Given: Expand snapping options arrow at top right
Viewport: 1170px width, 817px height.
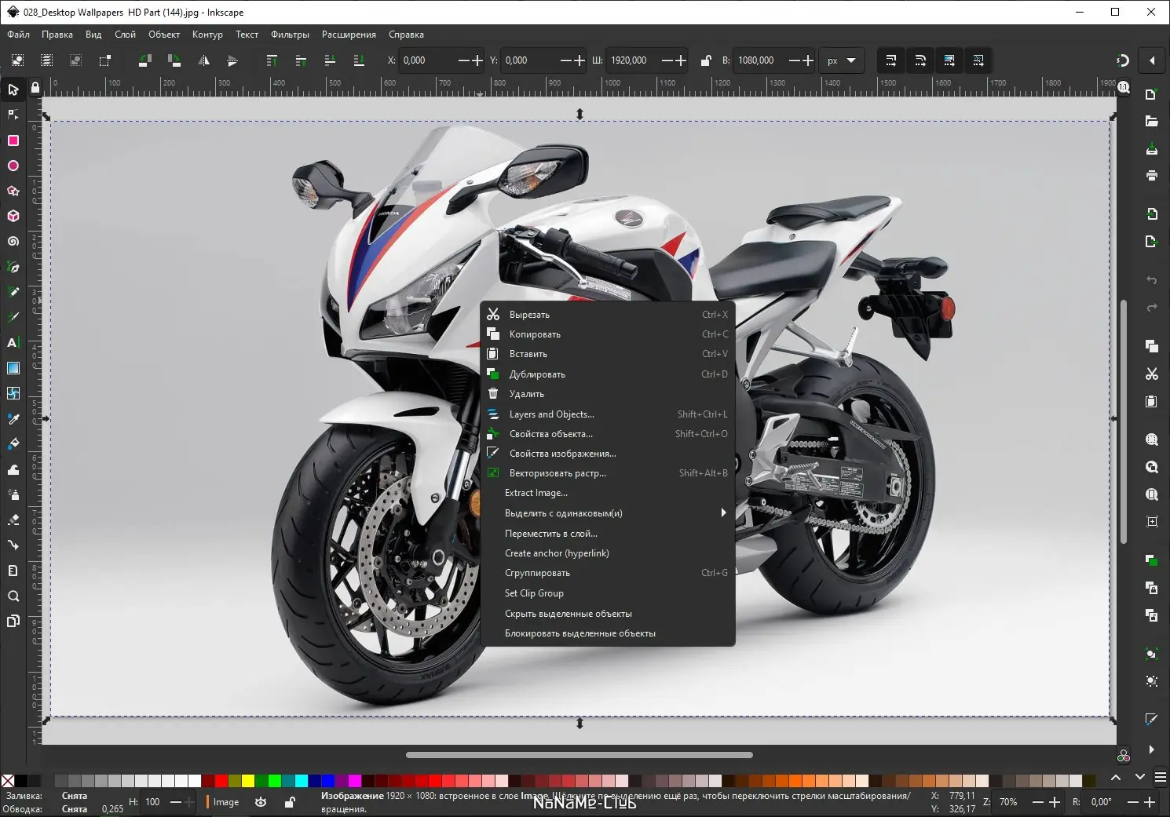Looking at the screenshot, I should coord(1151,60).
